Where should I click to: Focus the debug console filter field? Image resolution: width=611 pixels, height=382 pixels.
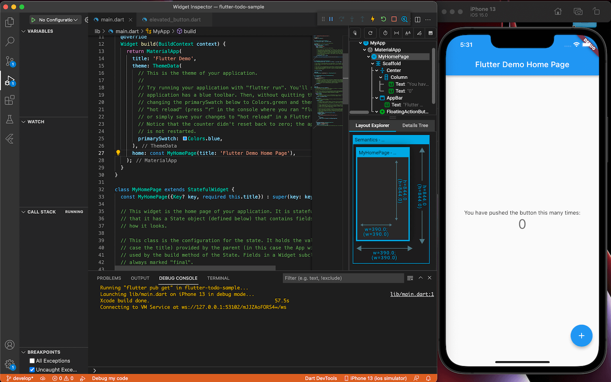(343, 278)
